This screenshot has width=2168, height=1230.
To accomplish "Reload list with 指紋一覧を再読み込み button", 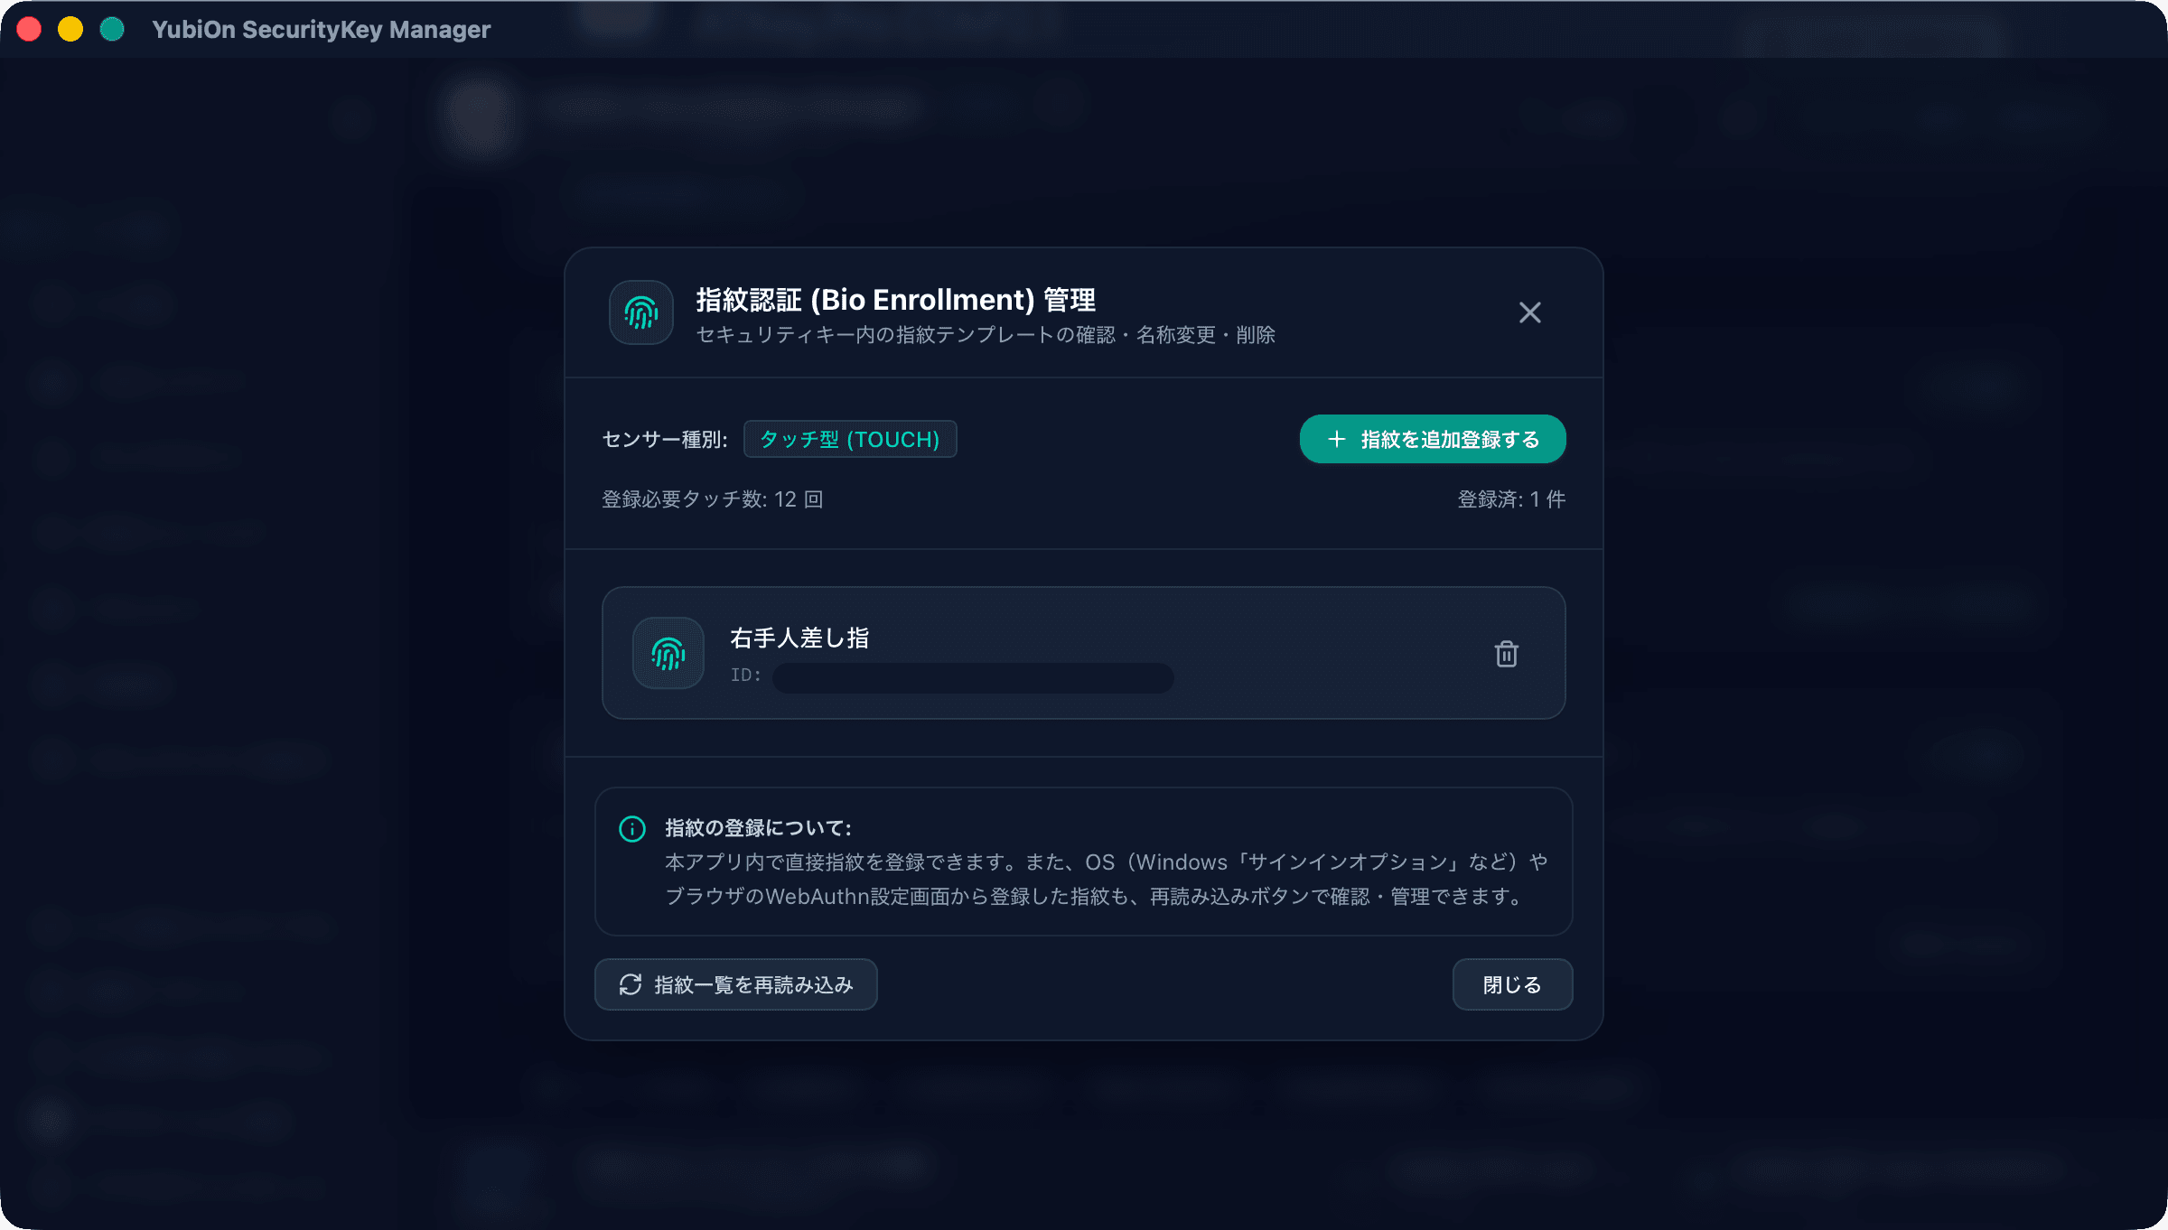I will tap(736, 984).
